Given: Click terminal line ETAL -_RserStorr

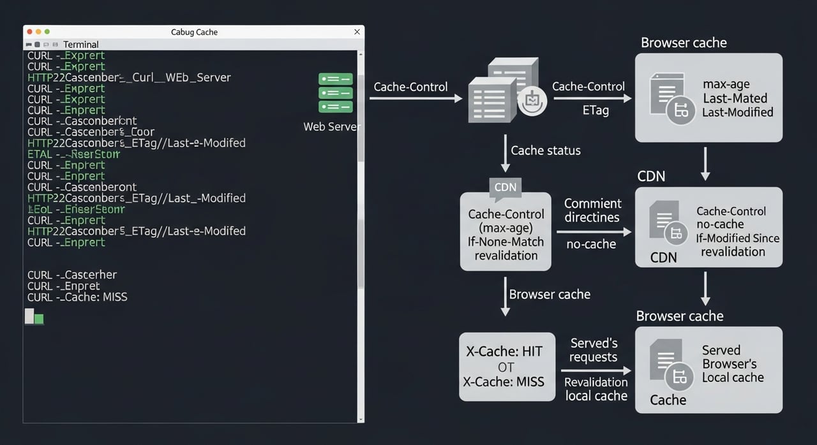Looking at the screenshot, I should 73,154.
